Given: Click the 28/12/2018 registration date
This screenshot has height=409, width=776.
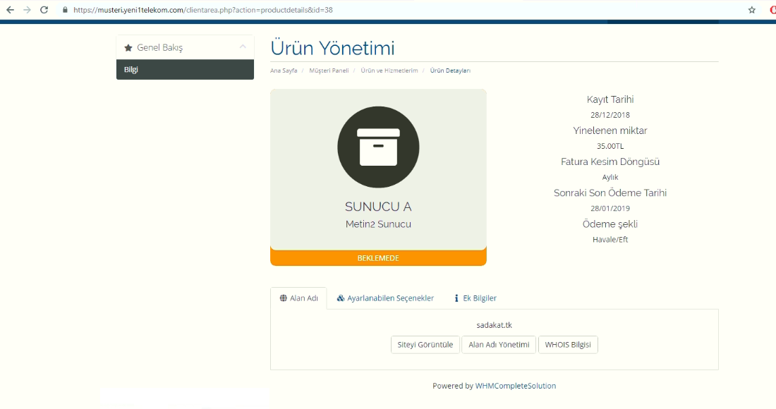Looking at the screenshot, I should (610, 115).
